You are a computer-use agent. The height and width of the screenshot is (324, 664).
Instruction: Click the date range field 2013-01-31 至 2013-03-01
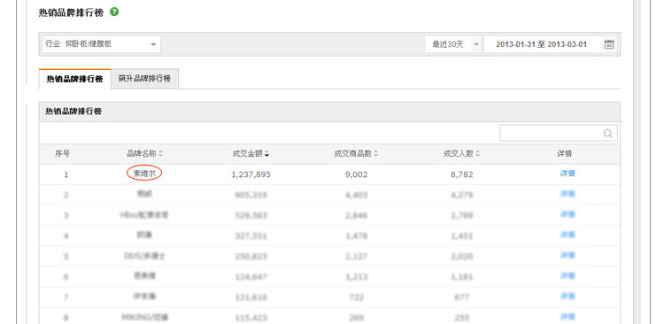click(542, 44)
